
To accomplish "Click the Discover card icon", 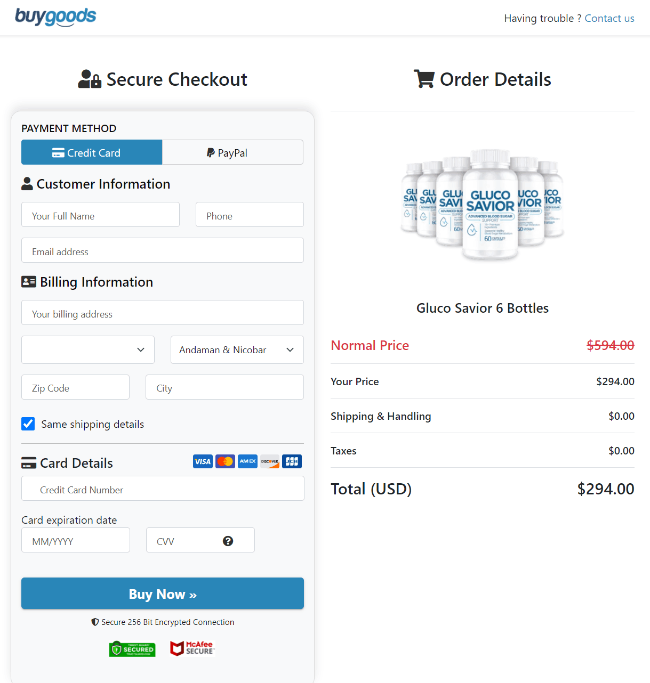I will tap(270, 461).
